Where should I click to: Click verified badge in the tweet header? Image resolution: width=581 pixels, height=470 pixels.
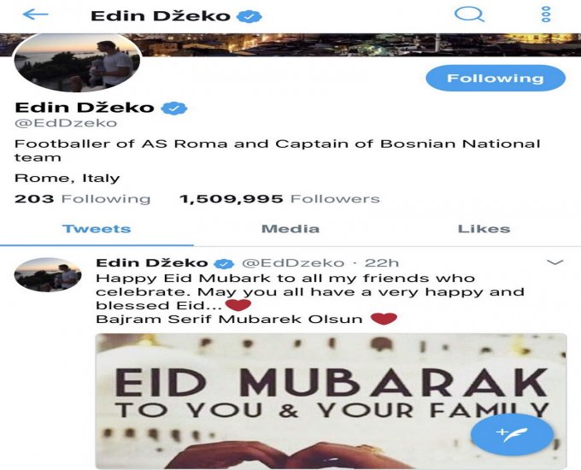click(x=224, y=263)
